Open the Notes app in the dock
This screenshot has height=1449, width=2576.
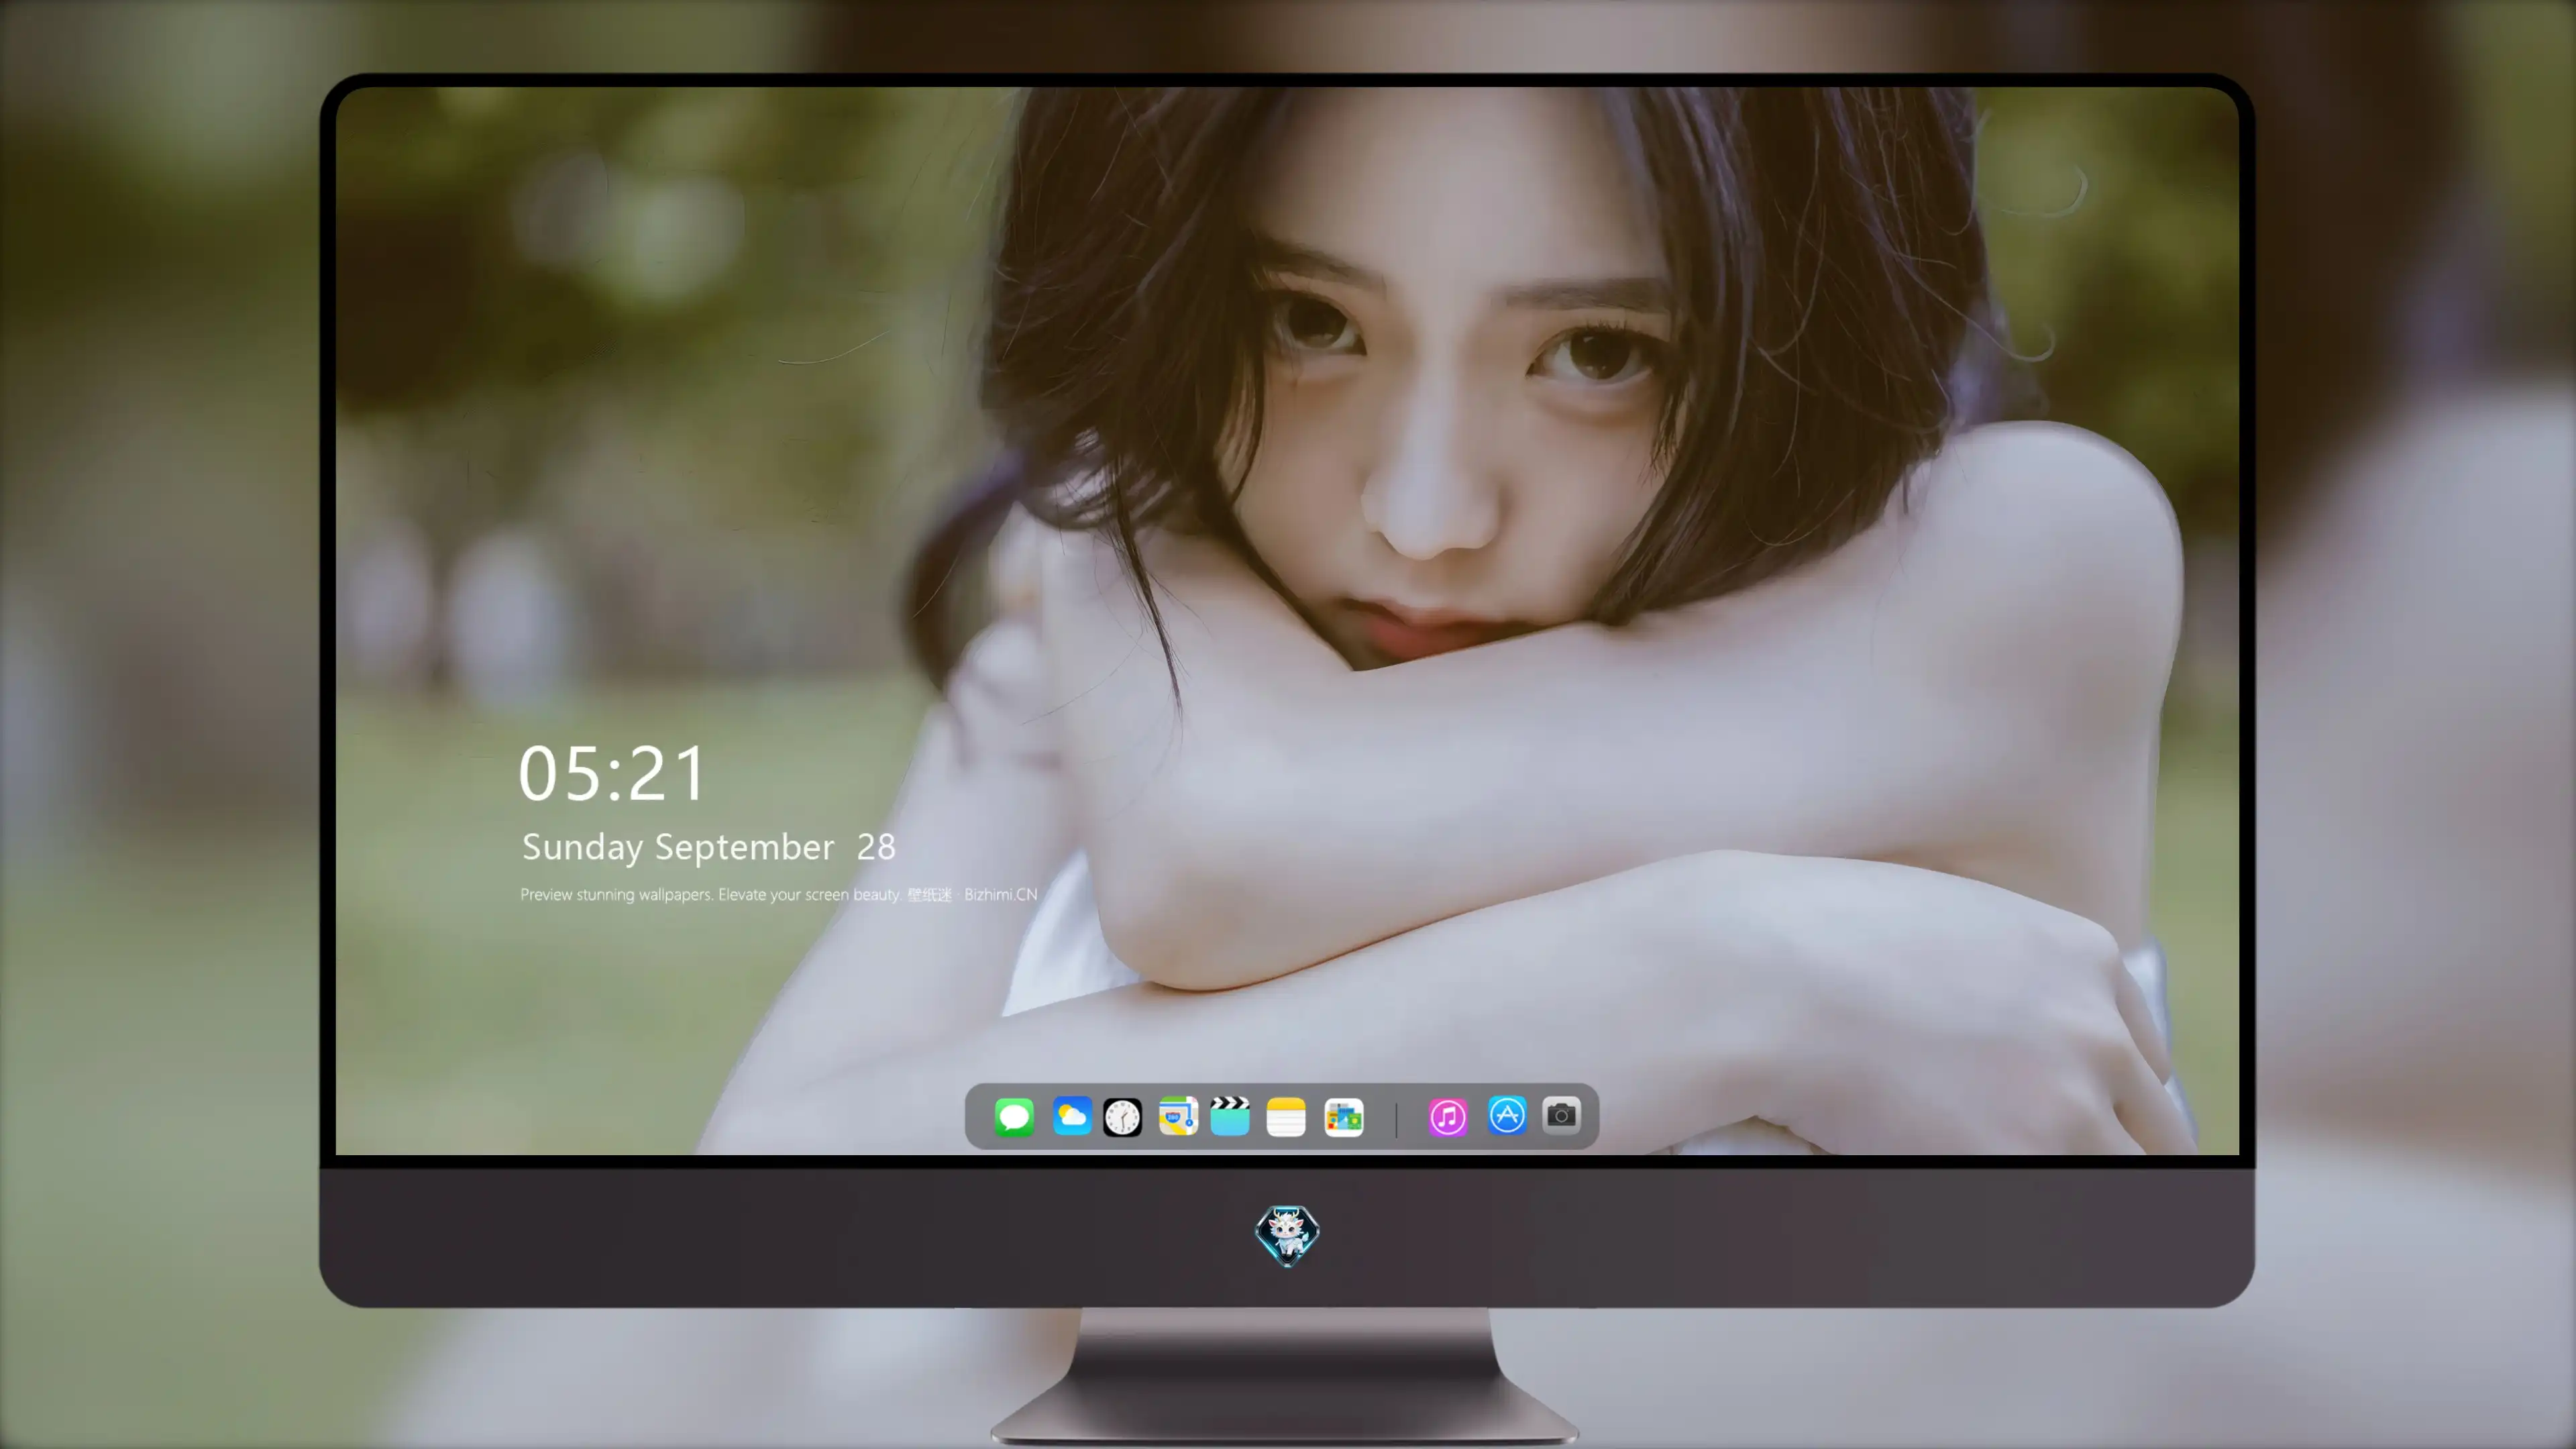(1286, 1117)
